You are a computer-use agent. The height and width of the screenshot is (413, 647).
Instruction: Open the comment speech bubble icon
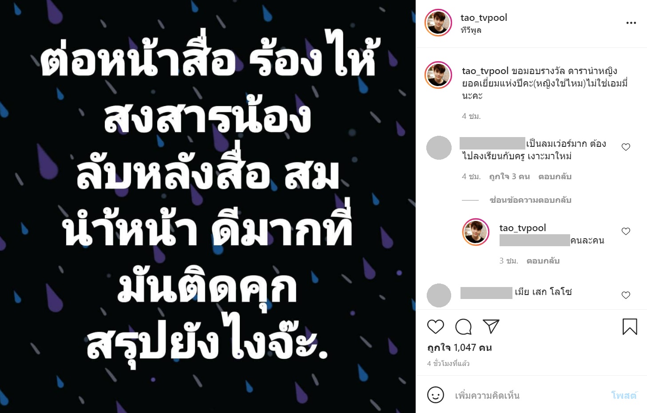(463, 327)
